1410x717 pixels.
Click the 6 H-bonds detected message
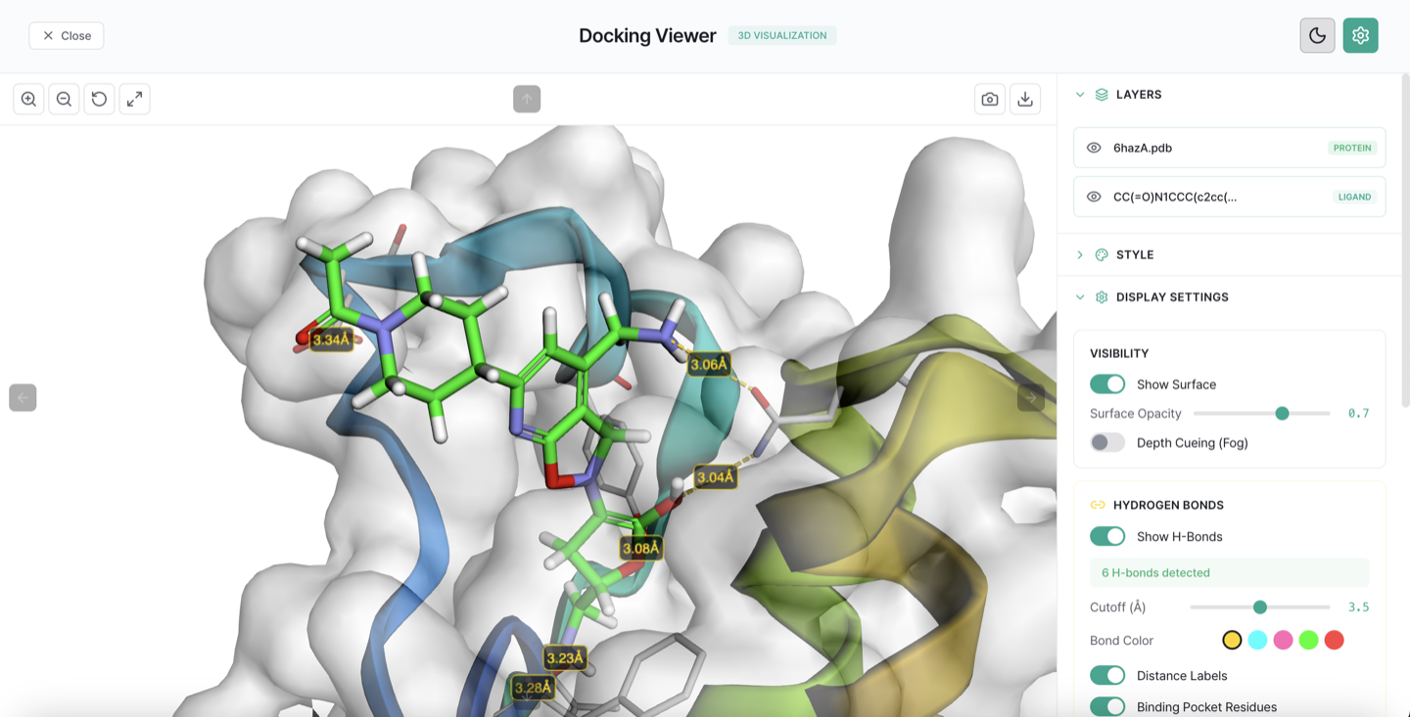click(x=1229, y=573)
